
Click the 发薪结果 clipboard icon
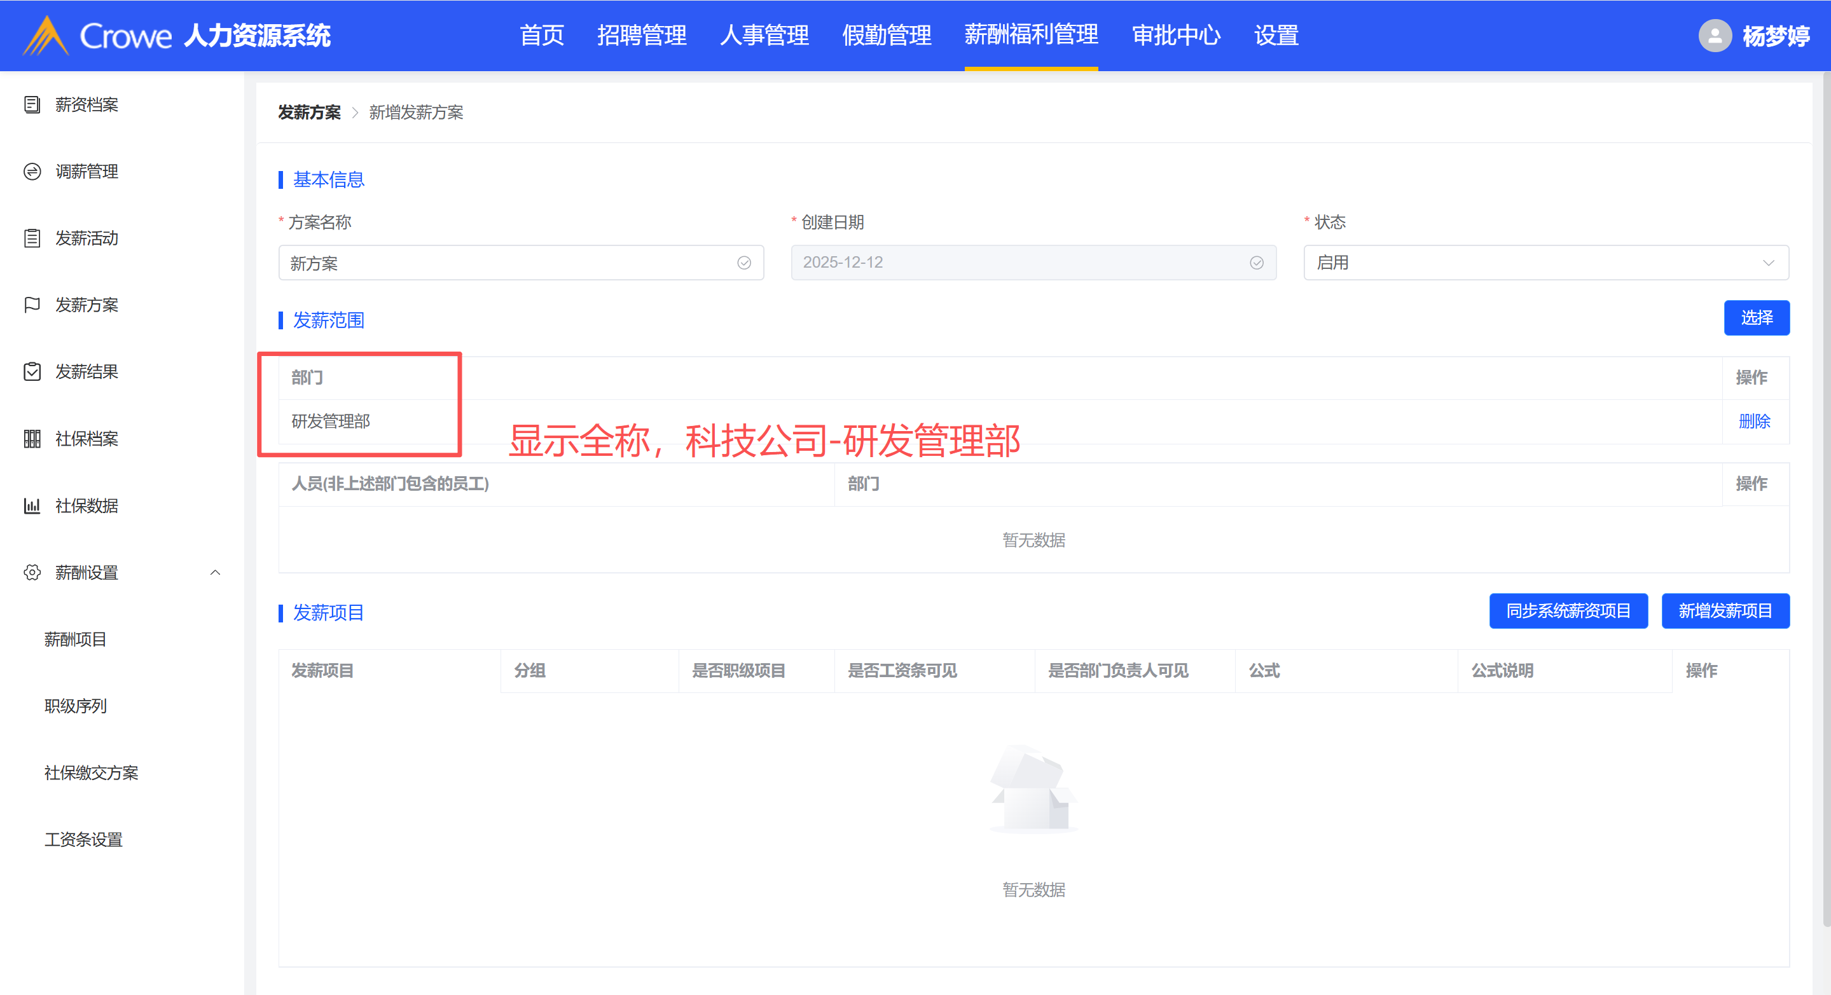(x=32, y=372)
